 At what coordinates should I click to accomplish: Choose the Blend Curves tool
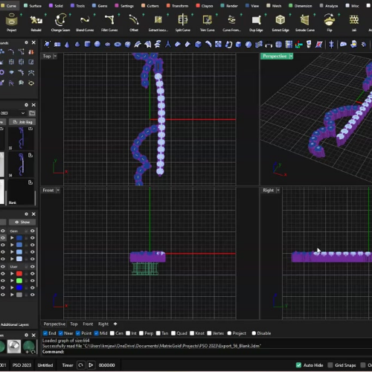click(x=85, y=22)
